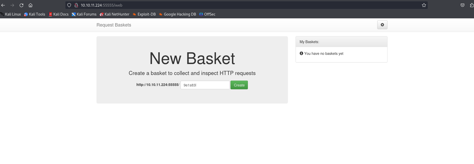Click the browser forward arrow

[12, 5]
